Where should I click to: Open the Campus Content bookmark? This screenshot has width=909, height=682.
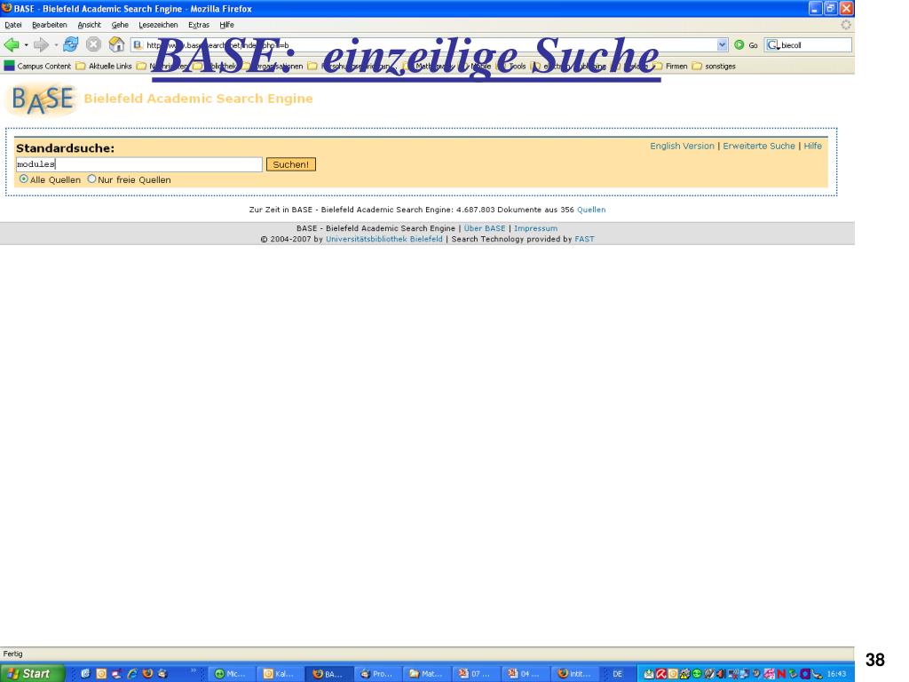pyautogui.click(x=37, y=66)
